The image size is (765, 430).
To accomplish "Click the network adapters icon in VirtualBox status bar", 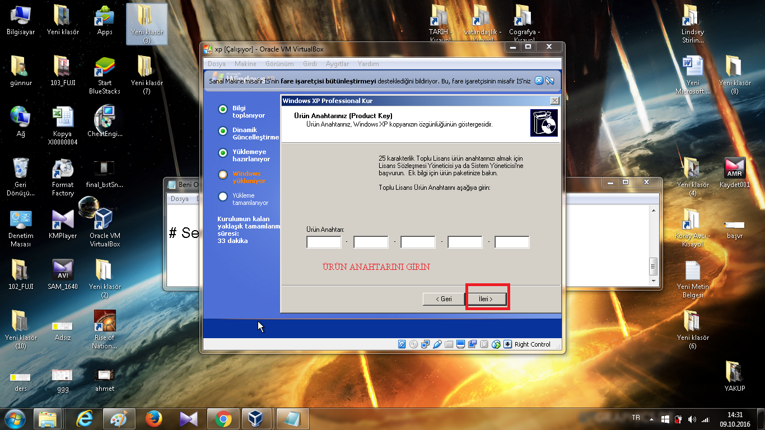I will [426, 344].
